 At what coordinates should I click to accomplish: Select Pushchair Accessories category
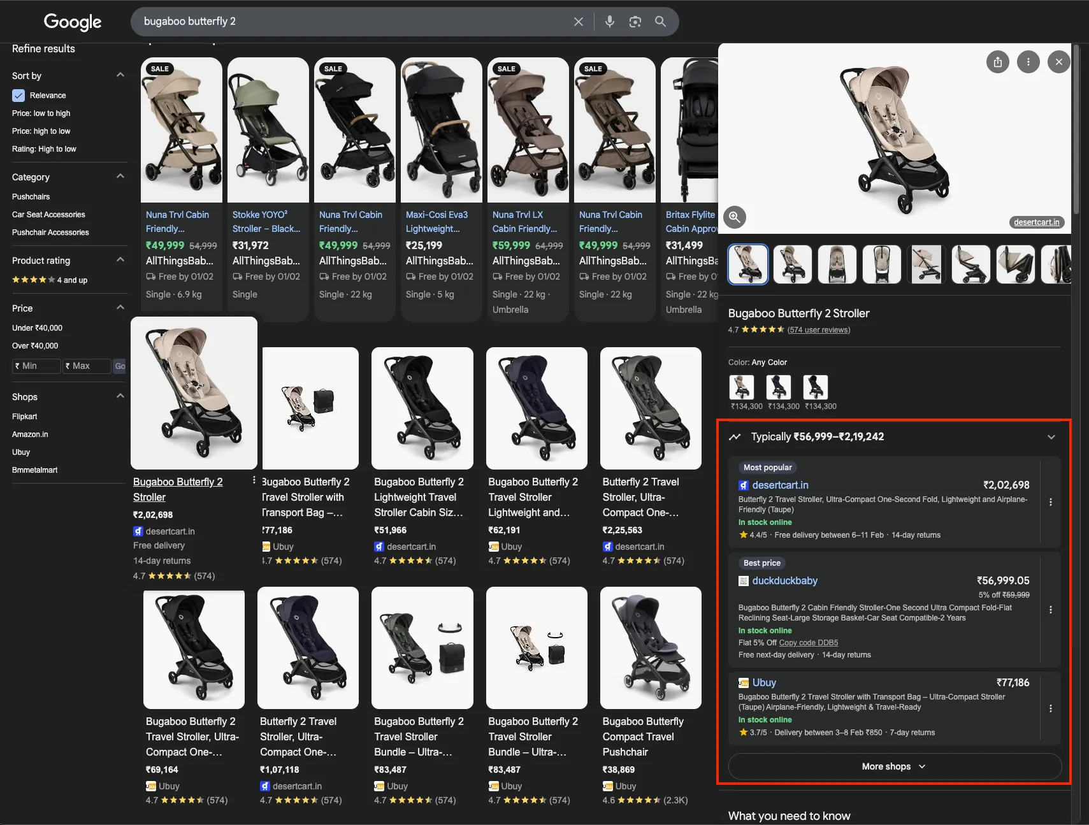tap(50, 233)
